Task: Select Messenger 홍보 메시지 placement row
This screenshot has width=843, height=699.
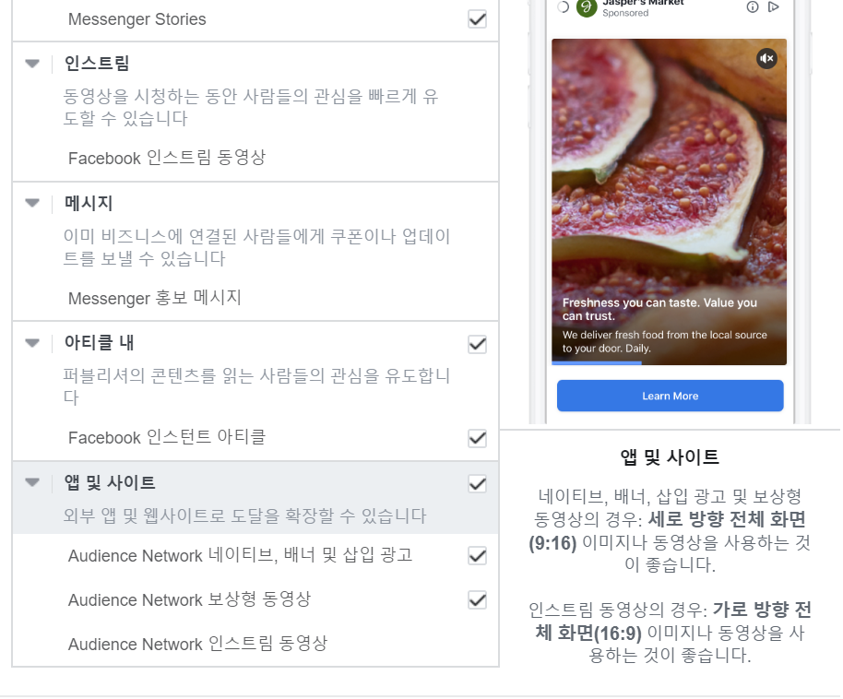Action: (x=255, y=298)
